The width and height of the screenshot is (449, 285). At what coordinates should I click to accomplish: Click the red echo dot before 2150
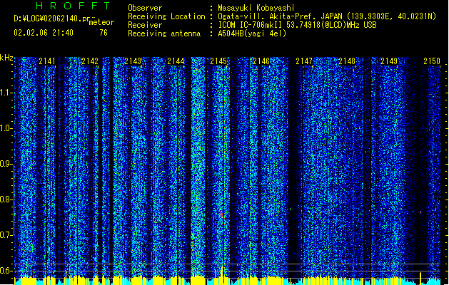[420, 212]
